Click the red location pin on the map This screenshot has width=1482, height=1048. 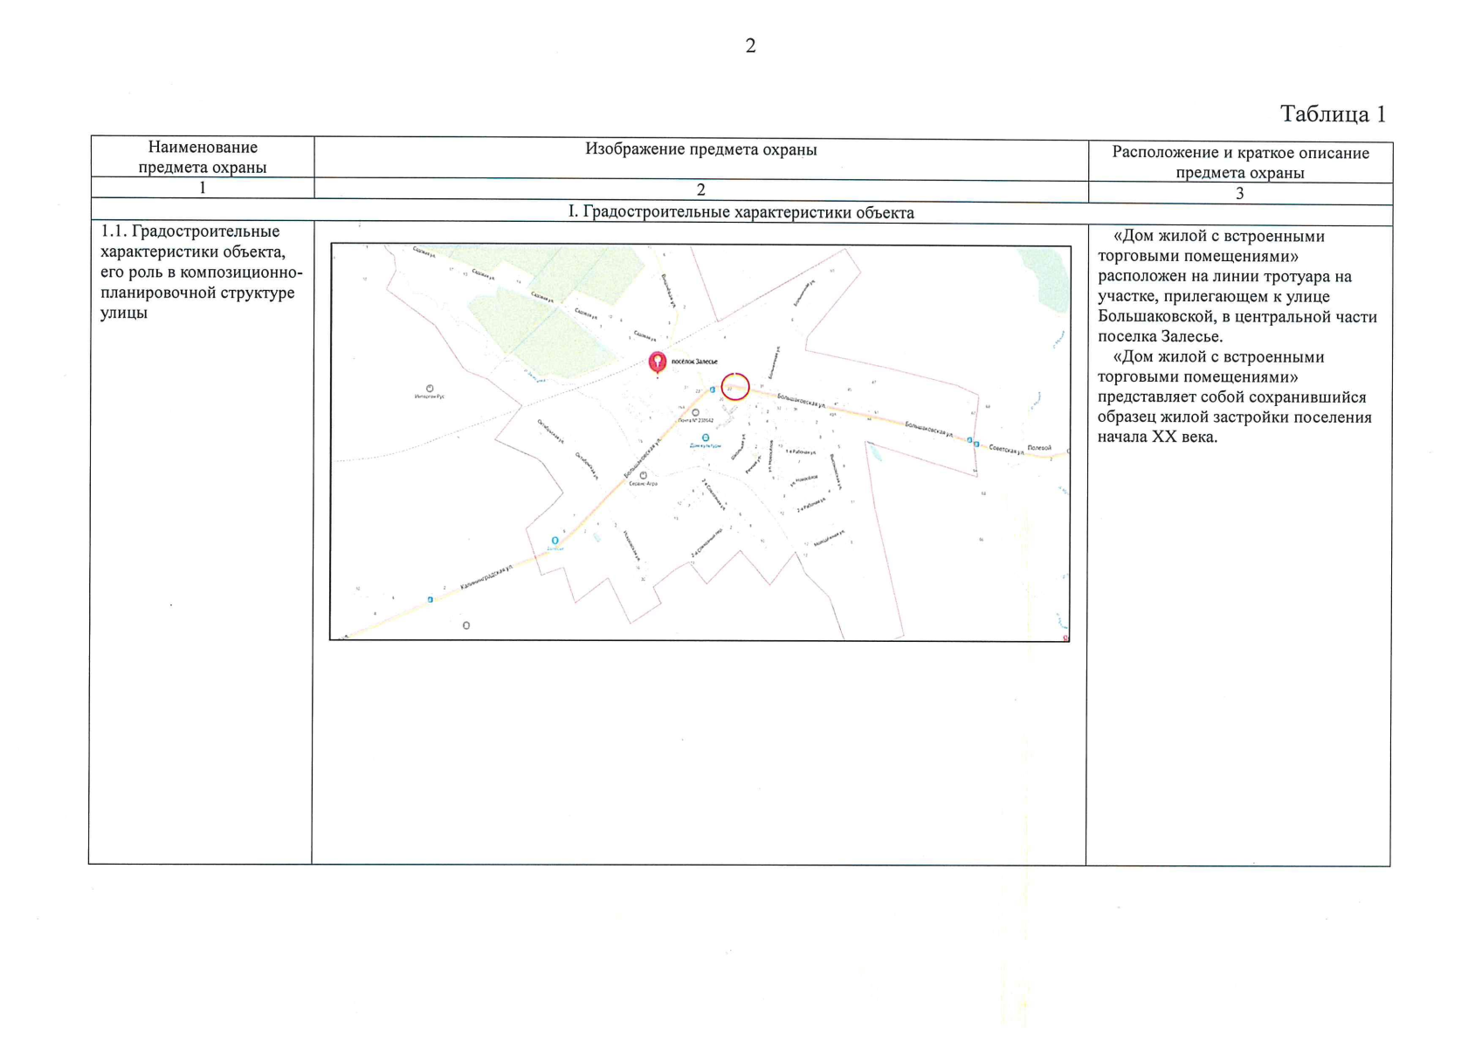657,362
